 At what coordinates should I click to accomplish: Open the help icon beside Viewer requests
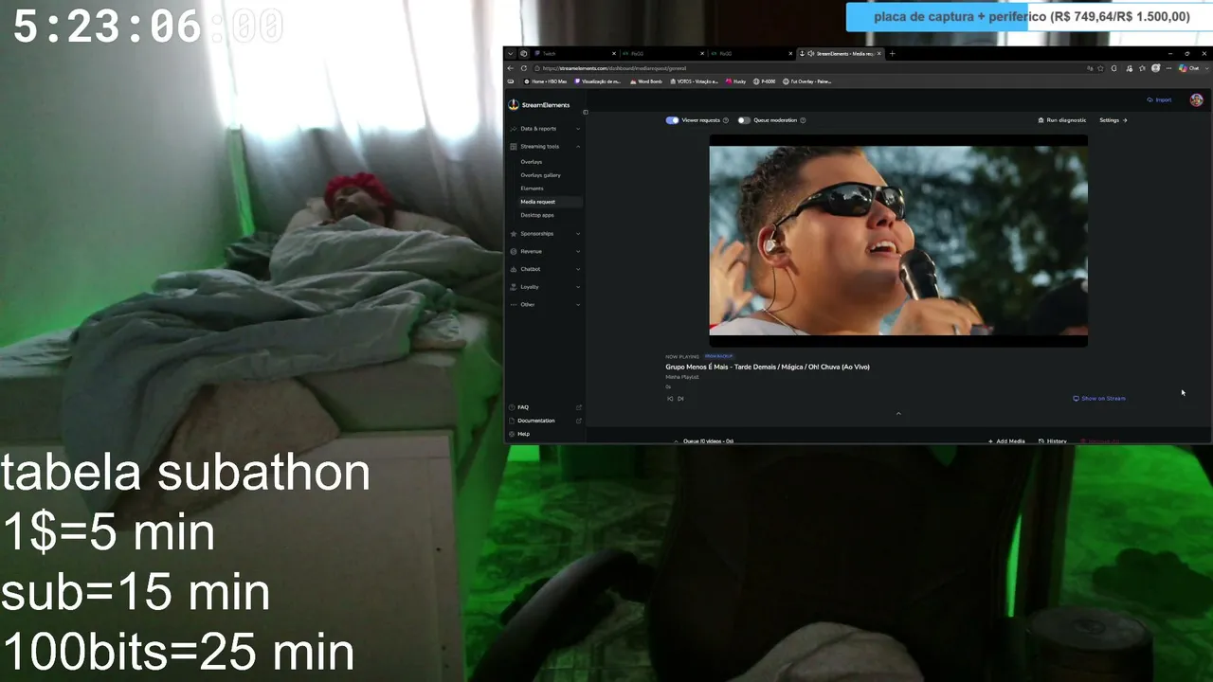click(726, 120)
